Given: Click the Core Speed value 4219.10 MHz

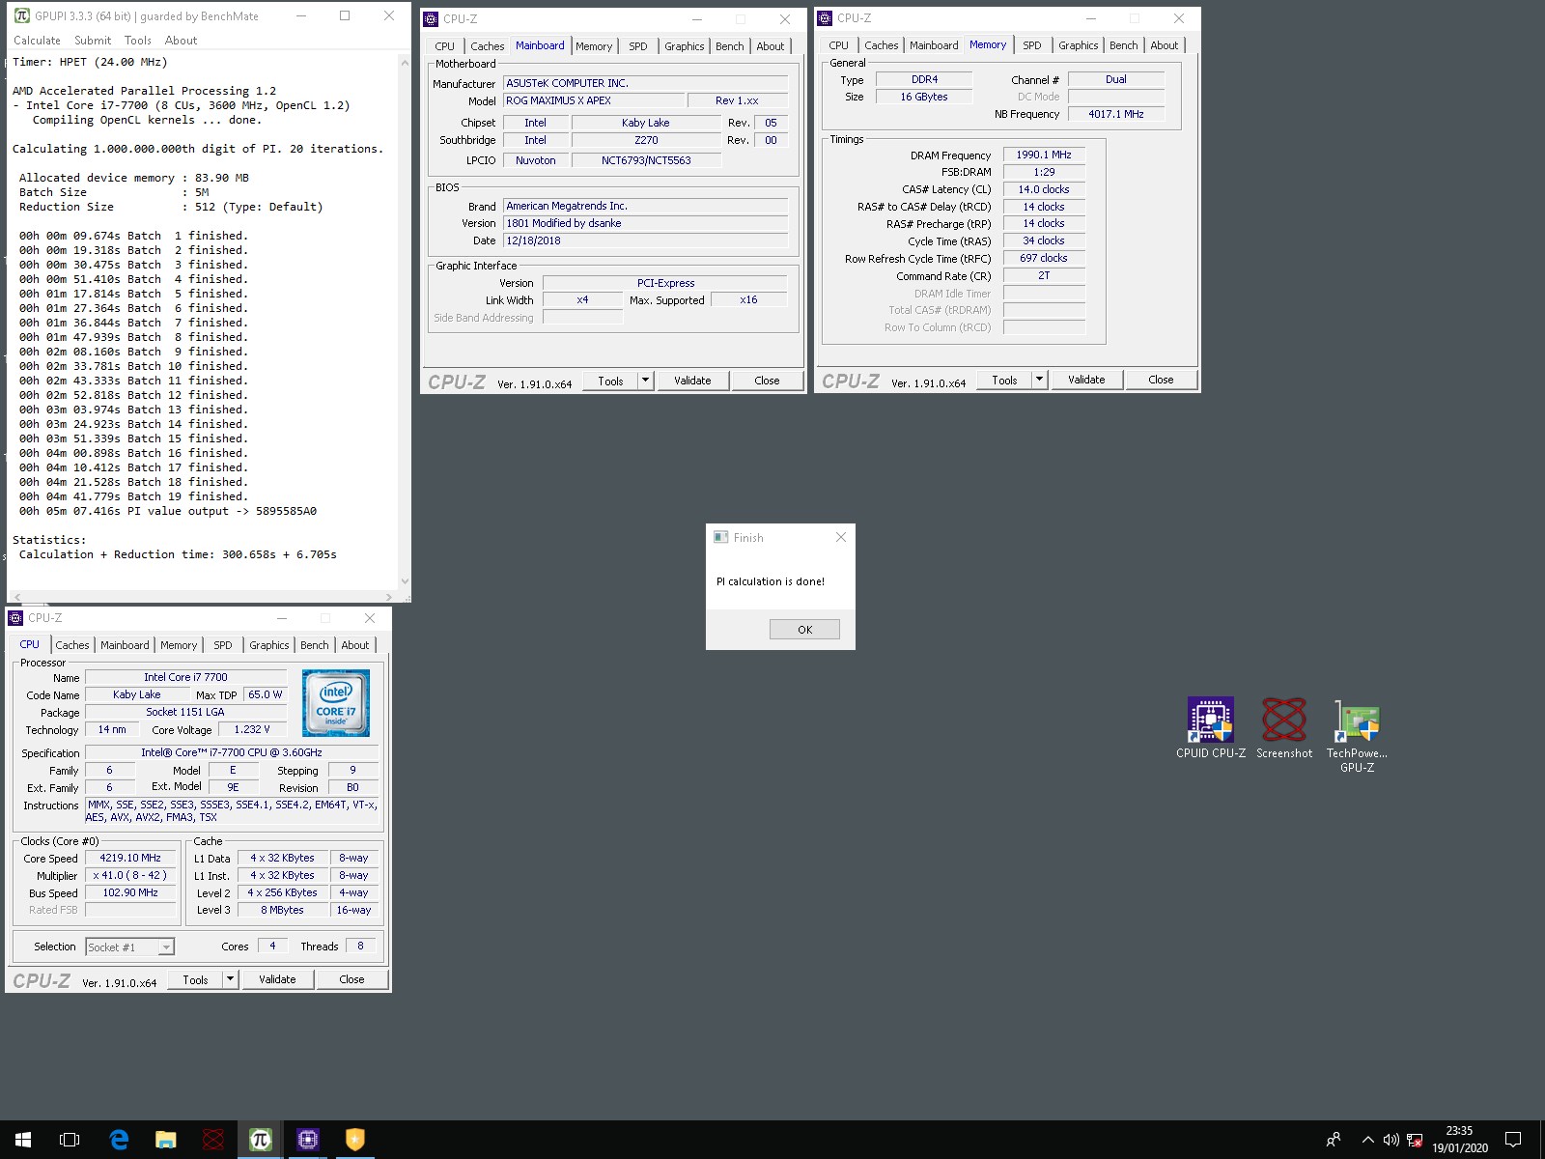Looking at the screenshot, I should pyautogui.click(x=130, y=858).
